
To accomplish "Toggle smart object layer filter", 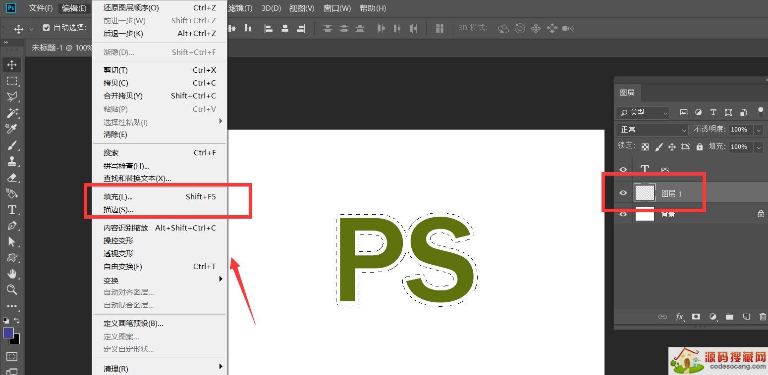I will click(743, 112).
